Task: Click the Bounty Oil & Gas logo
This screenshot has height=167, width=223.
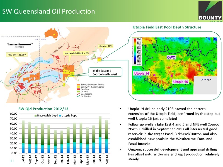Action: click(210, 11)
